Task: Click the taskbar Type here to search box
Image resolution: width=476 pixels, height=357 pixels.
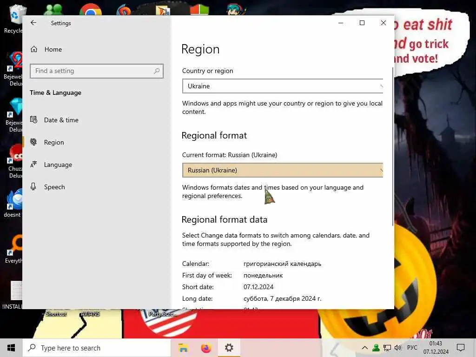Action: pos(97,348)
